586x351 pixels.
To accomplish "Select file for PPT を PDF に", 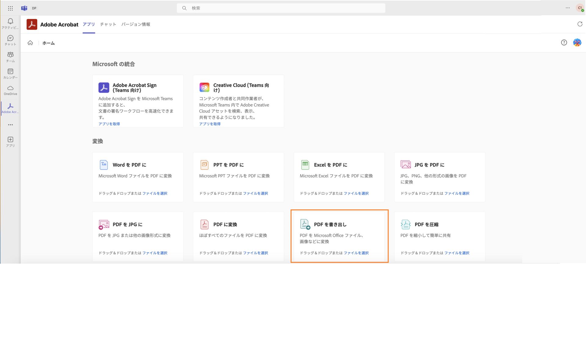I will point(255,194).
